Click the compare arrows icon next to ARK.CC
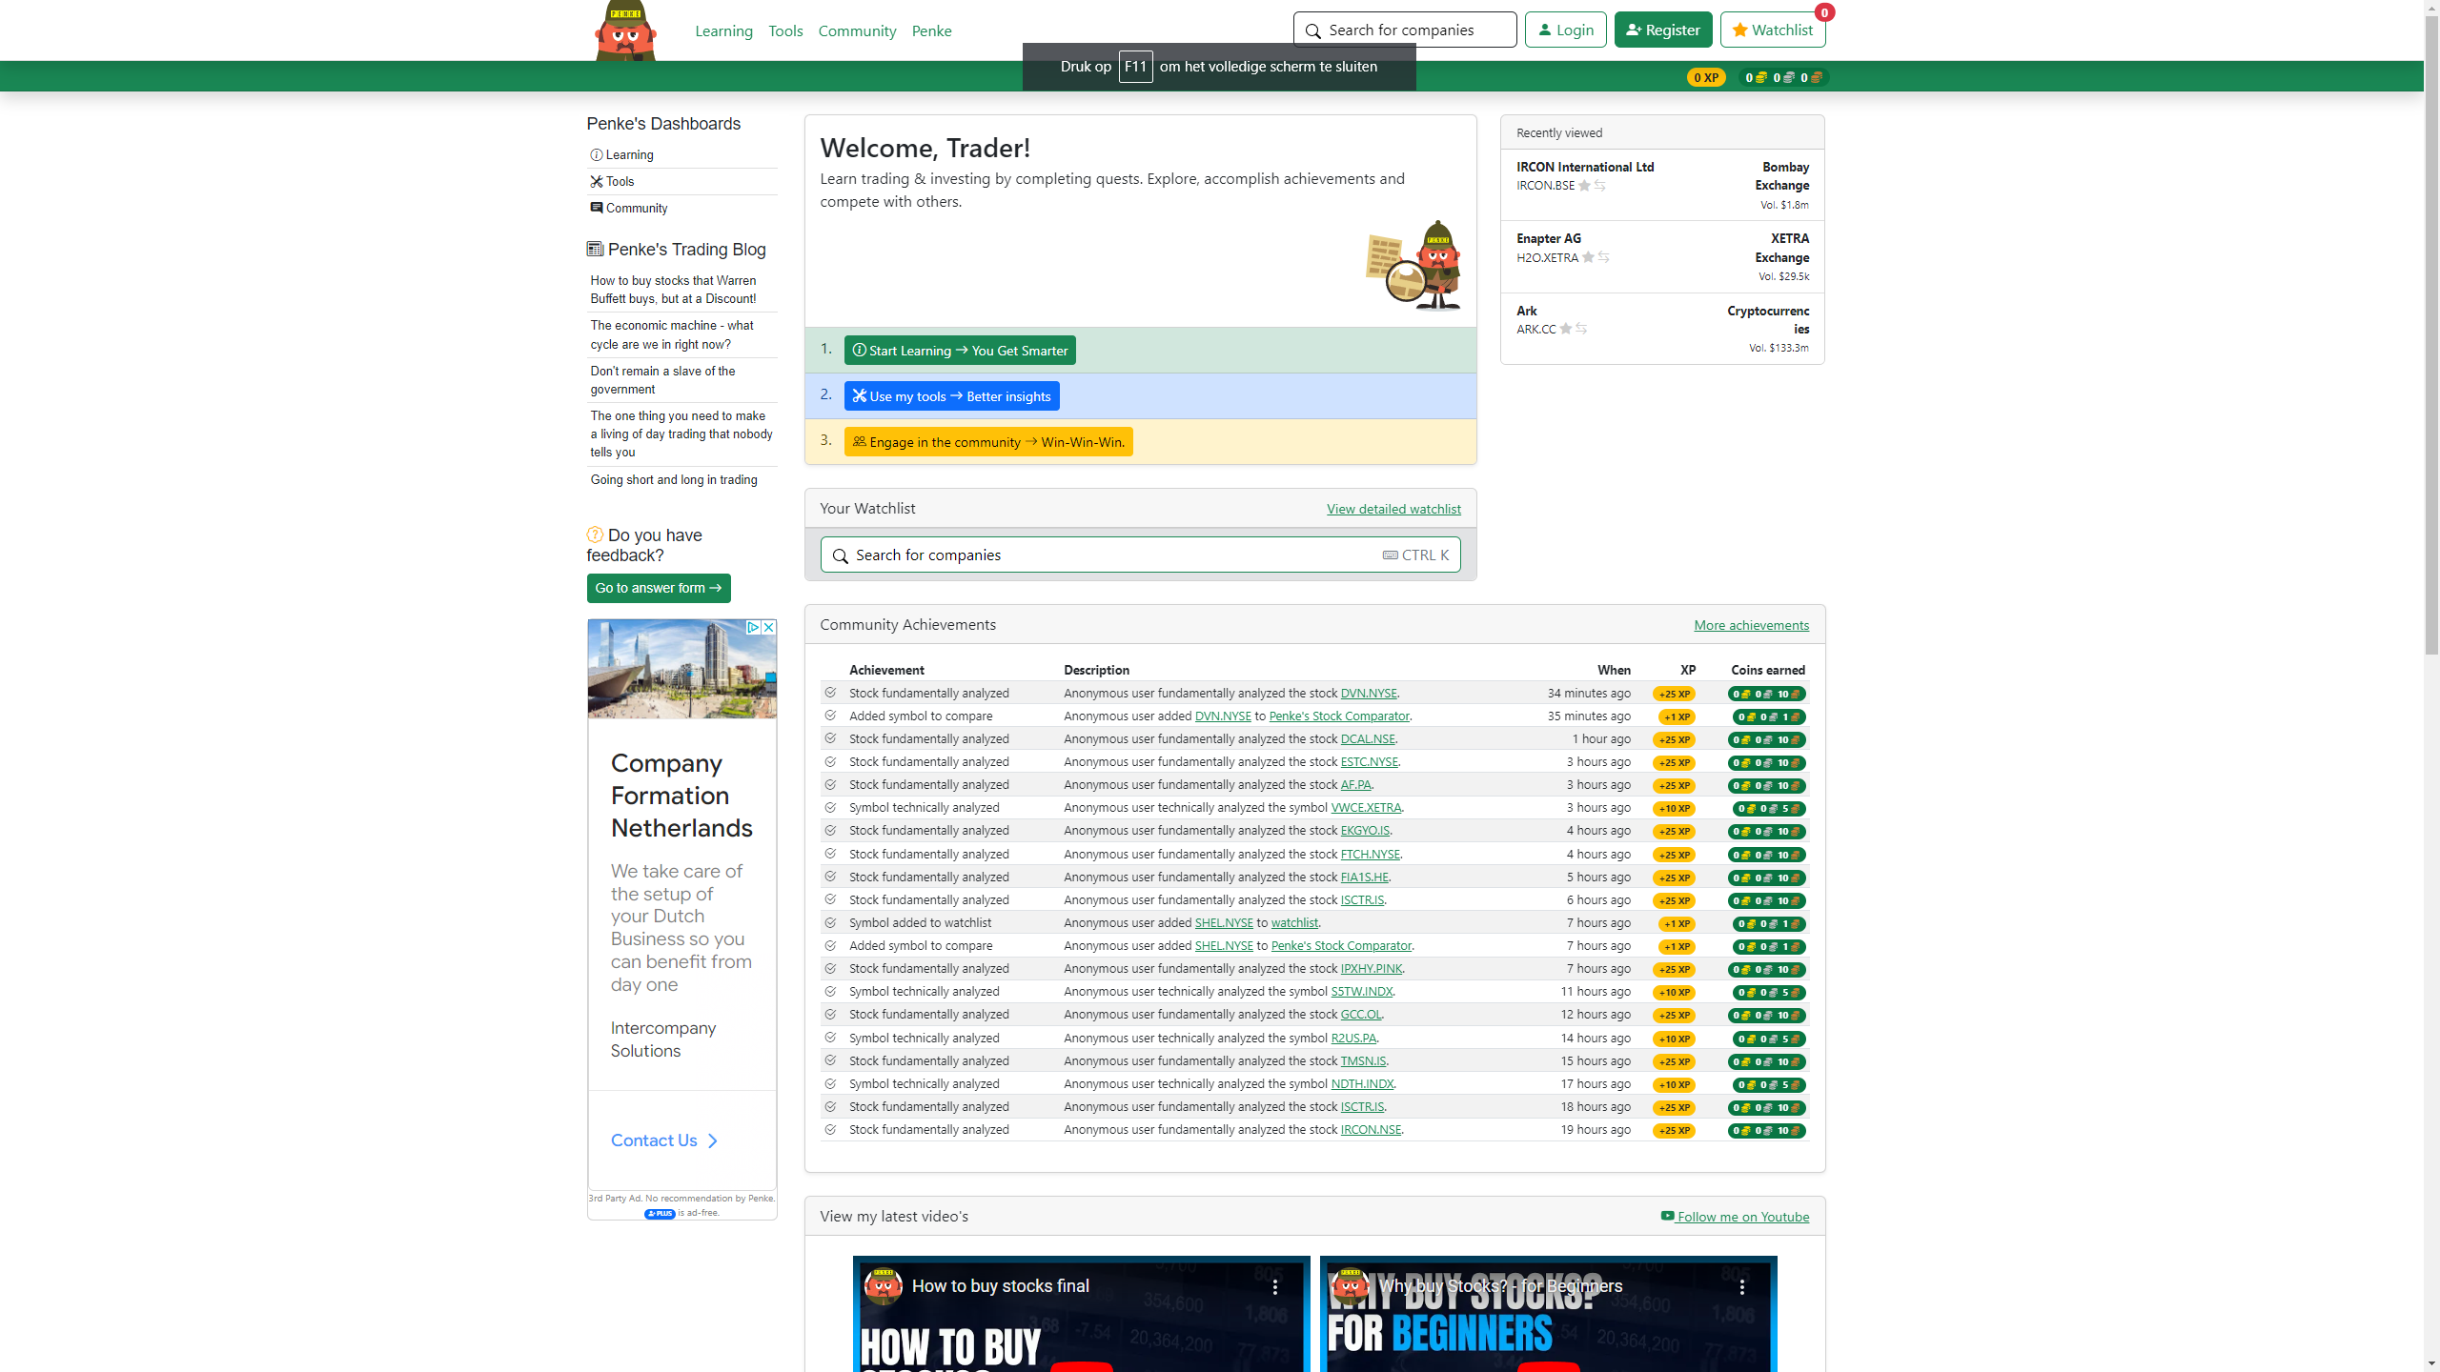The width and height of the screenshot is (2440, 1372). coord(1581,329)
